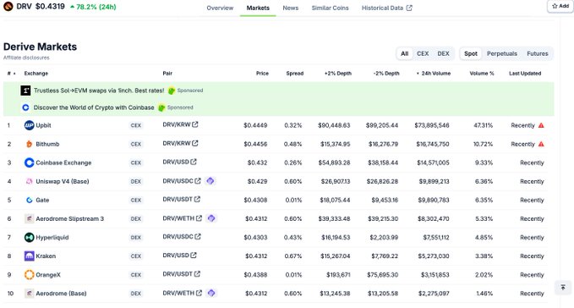Open Hyperliquid DRV/USDC external link icon
This screenshot has height=308, width=574.
click(x=198, y=237)
